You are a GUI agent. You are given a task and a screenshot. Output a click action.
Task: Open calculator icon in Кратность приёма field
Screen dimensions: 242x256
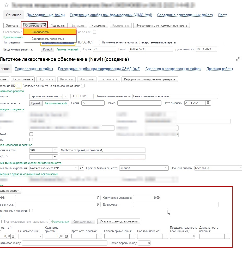coord(66,236)
